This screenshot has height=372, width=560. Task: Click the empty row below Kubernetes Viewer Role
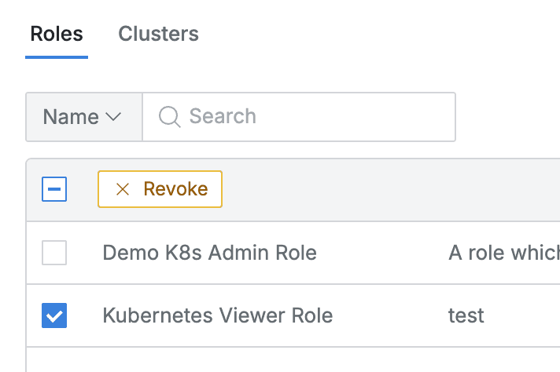pyautogui.click(x=291, y=359)
